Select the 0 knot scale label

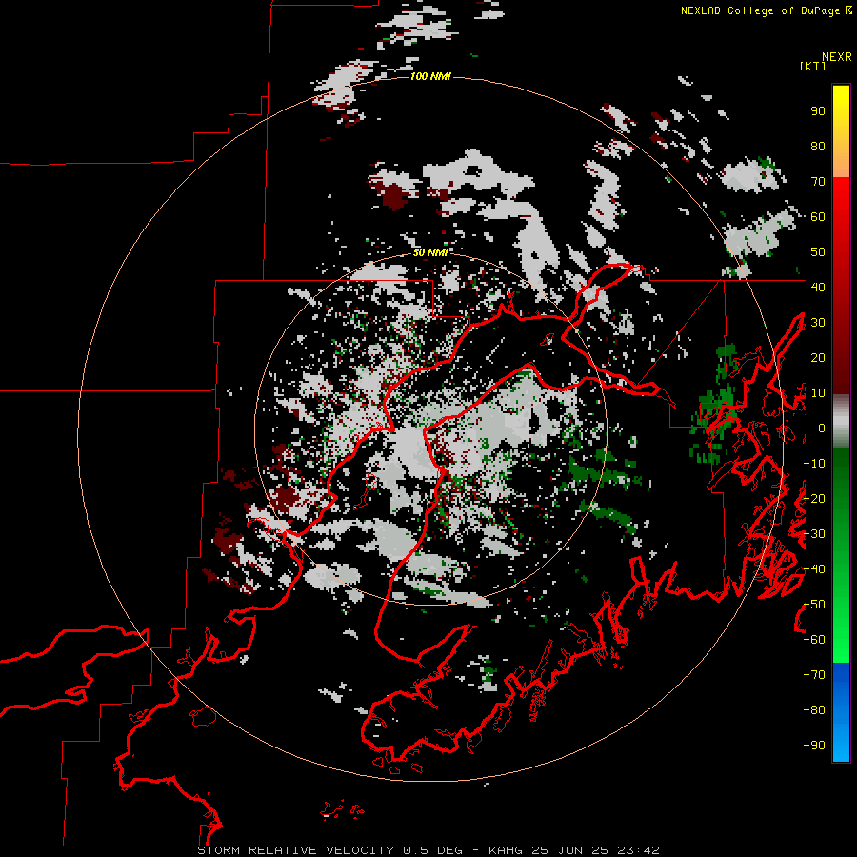822,428
